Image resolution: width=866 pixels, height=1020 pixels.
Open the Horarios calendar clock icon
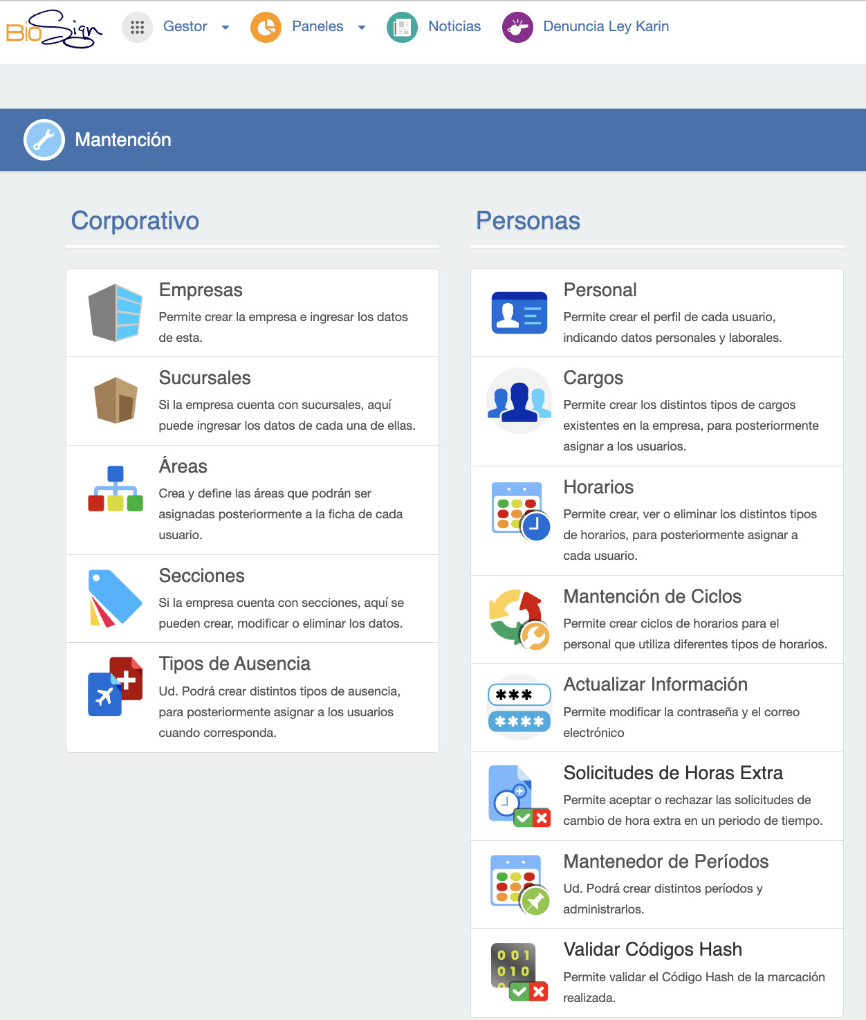[x=520, y=511]
